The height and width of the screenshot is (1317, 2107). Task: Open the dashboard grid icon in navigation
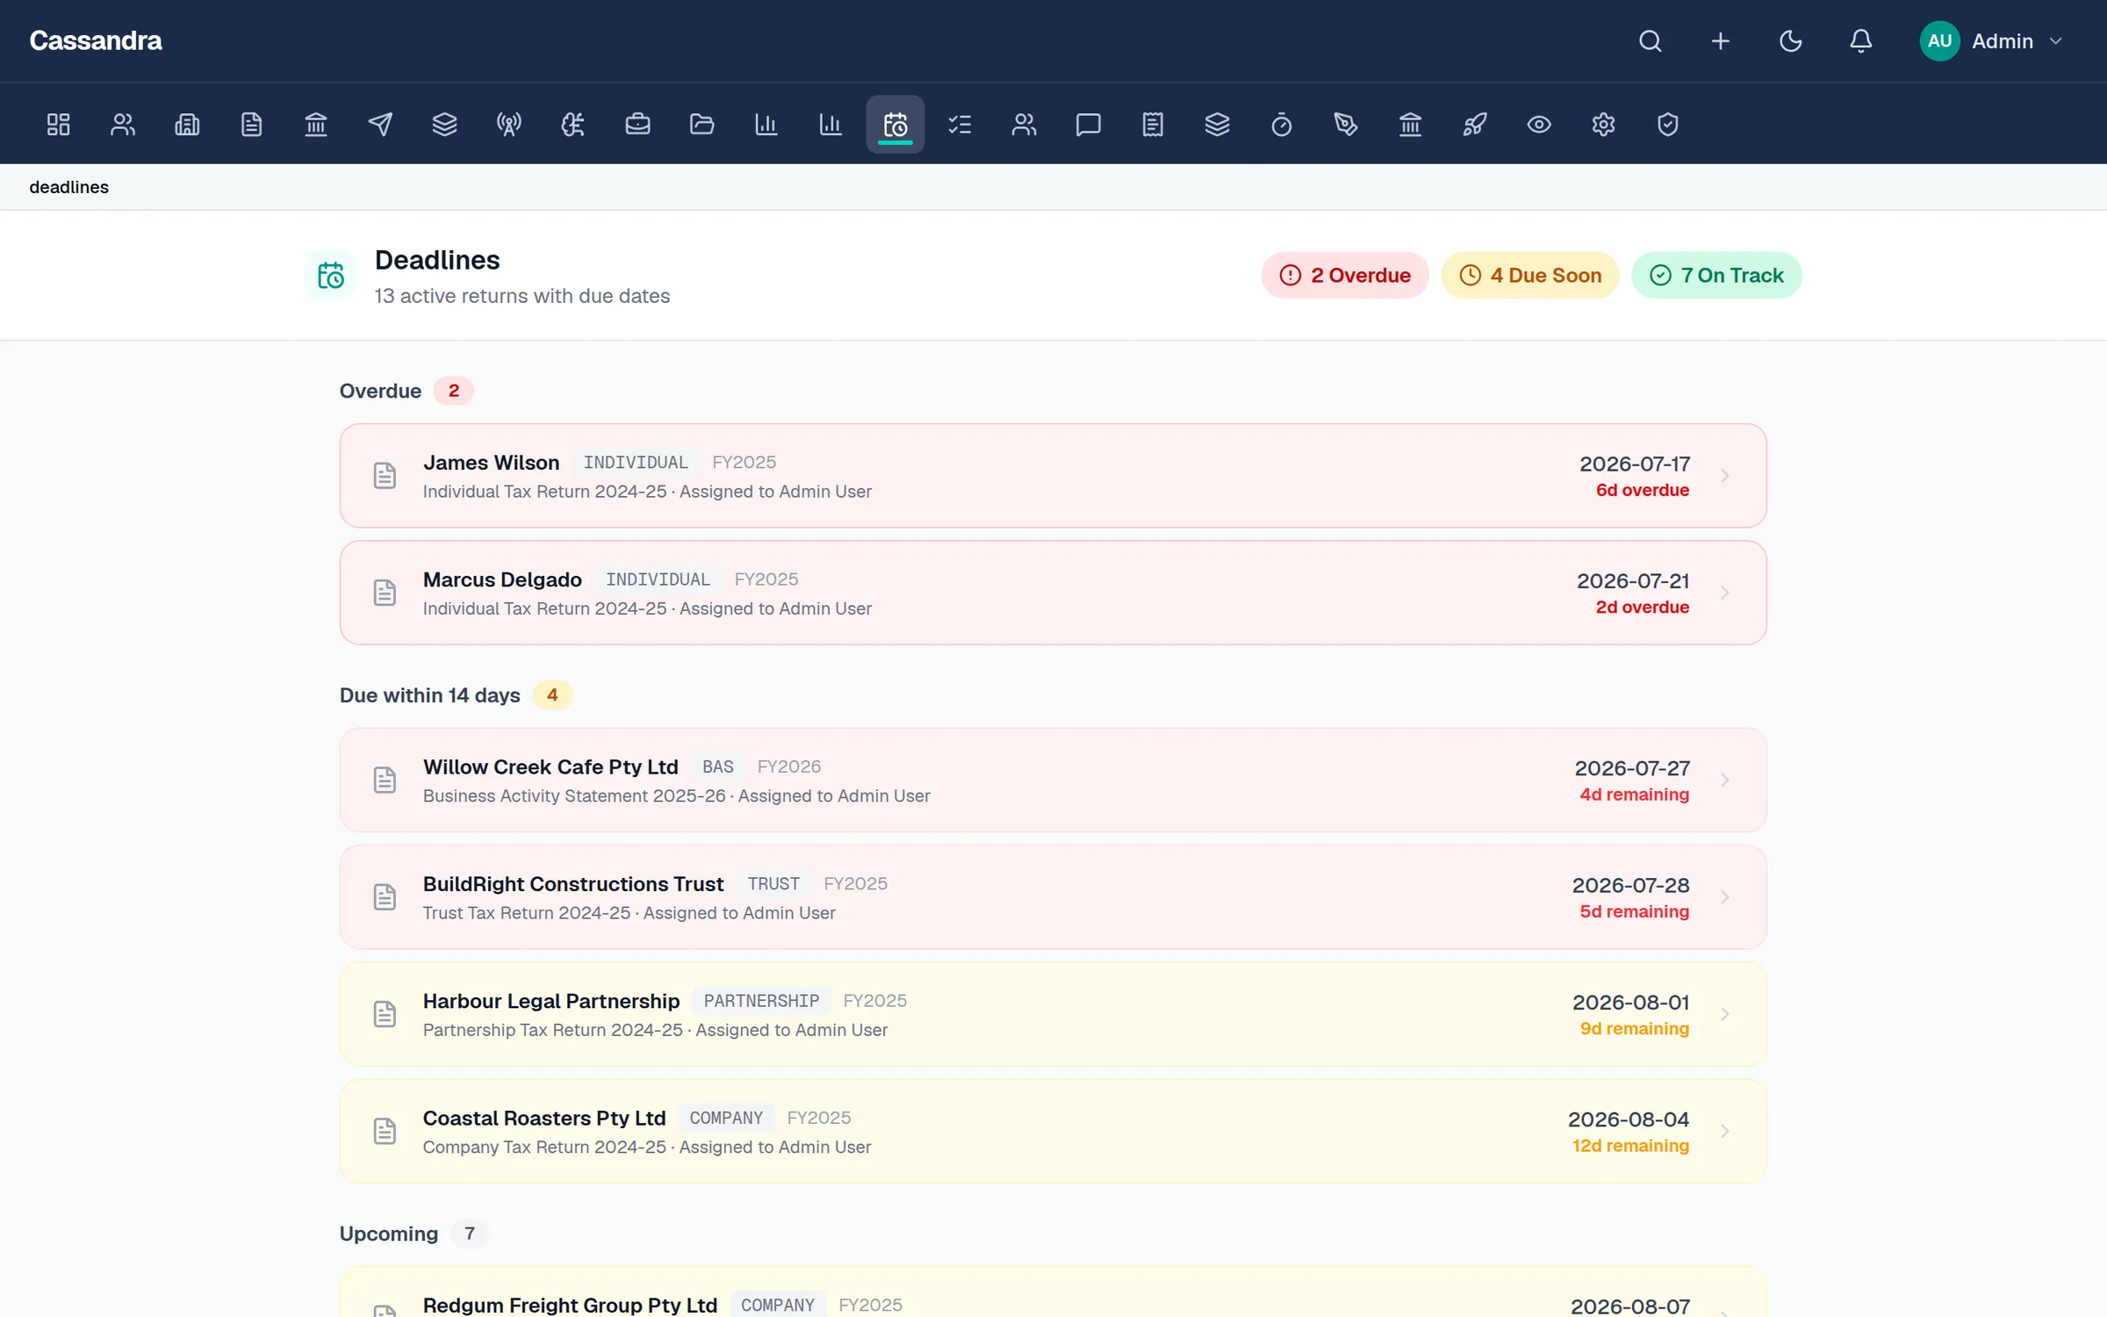click(x=58, y=124)
